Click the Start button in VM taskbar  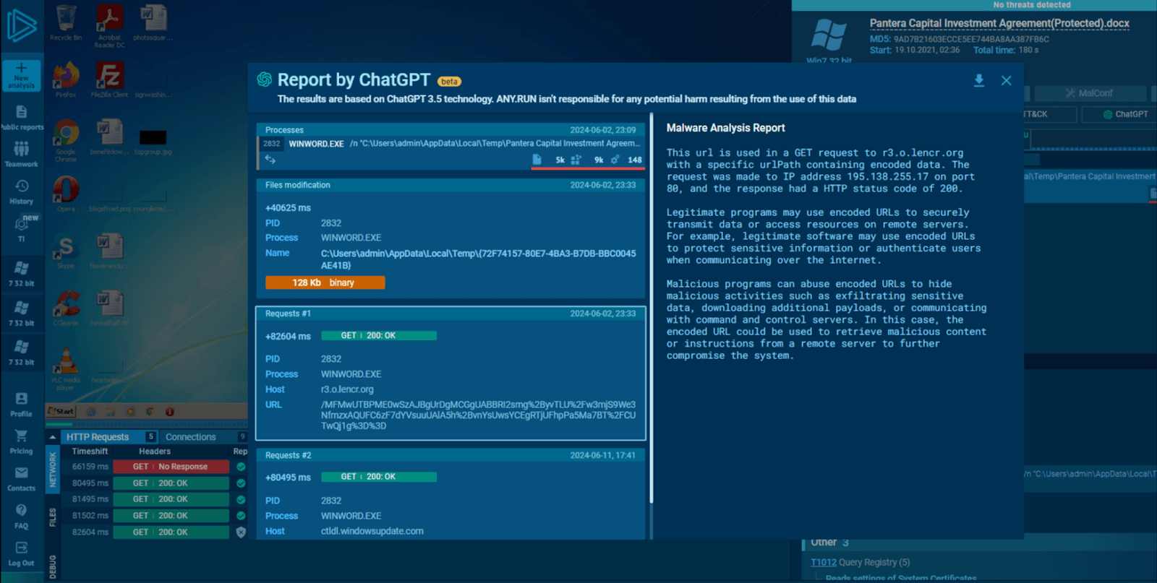pyautogui.click(x=61, y=411)
